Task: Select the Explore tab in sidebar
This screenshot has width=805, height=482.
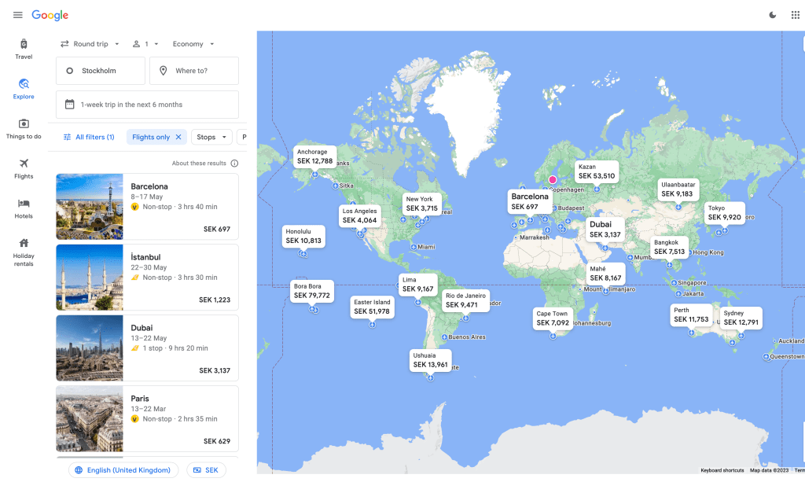Action: click(24, 89)
